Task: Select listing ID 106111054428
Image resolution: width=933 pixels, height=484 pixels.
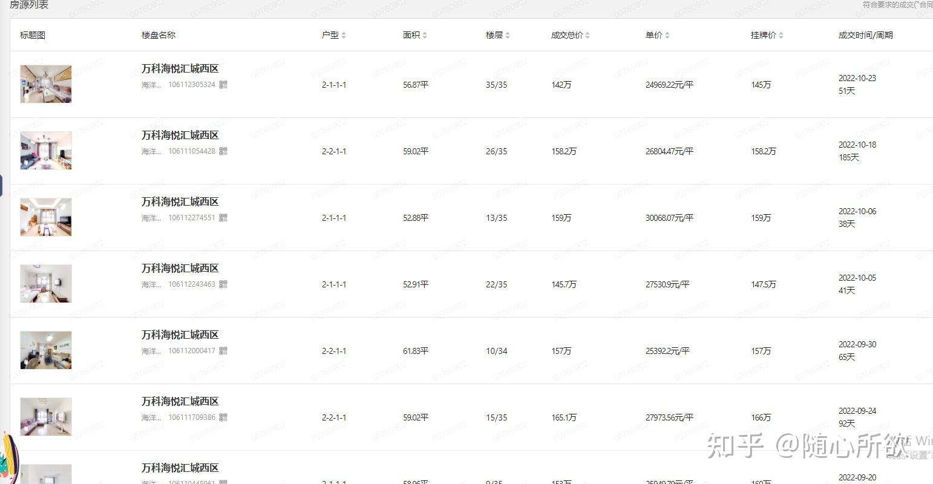Action: pyautogui.click(x=192, y=151)
